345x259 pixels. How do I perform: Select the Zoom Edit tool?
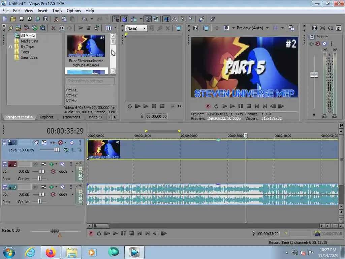(x=191, y=19)
